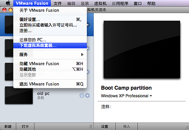The width and height of the screenshot is (189, 130).
Task: Expand the 服务 submenu
Action: 50,54
